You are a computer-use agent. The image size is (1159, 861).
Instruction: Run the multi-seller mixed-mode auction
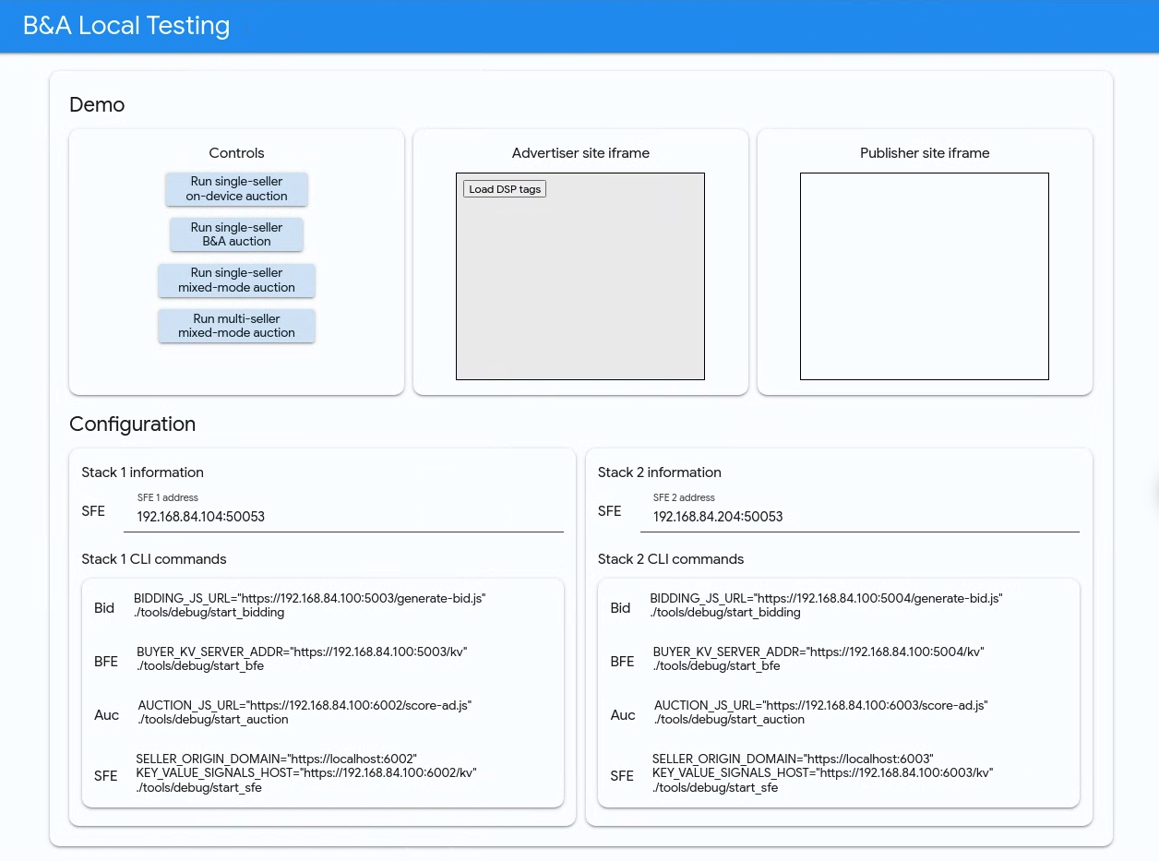point(236,326)
